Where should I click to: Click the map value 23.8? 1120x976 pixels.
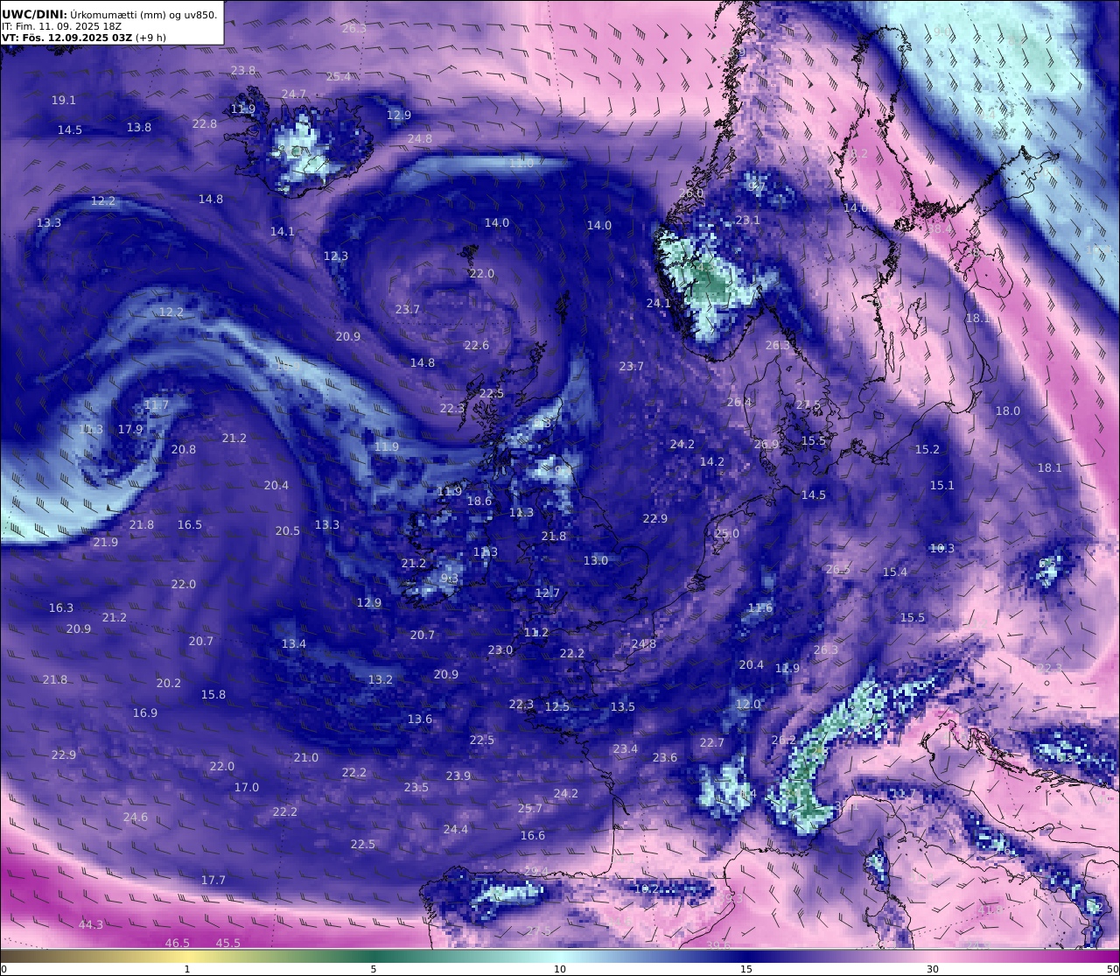tap(243, 71)
